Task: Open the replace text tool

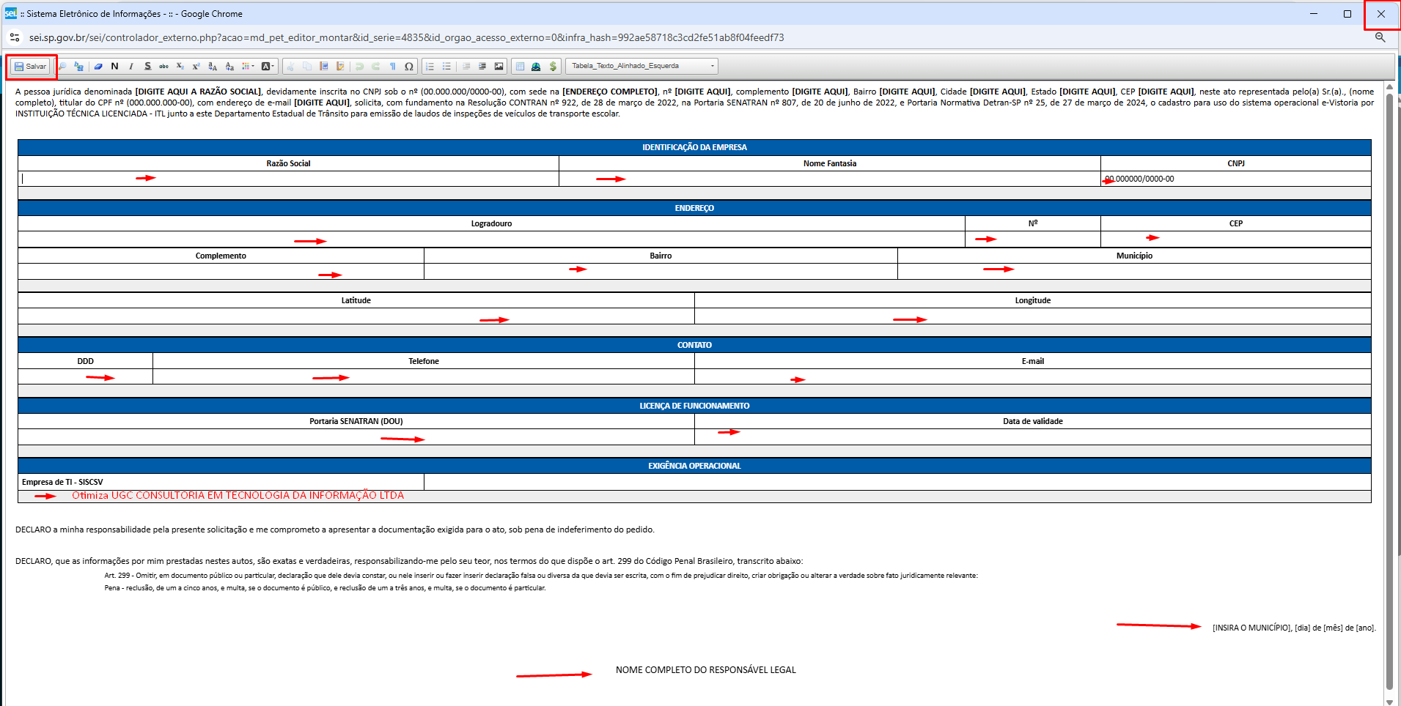Action: coord(78,67)
